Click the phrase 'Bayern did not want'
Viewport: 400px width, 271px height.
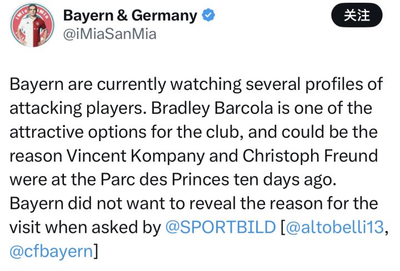click(x=80, y=204)
